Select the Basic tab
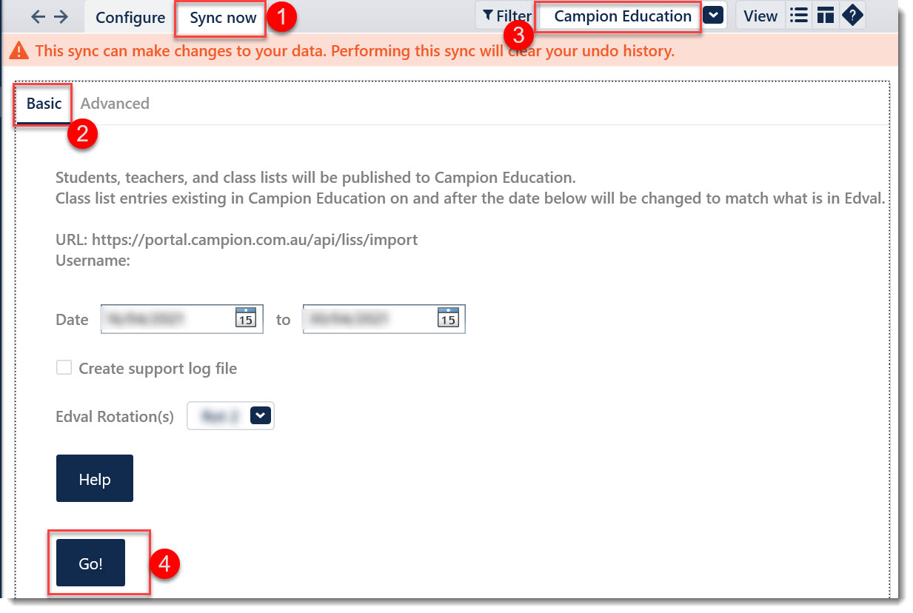This screenshot has width=913, height=613. point(44,104)
